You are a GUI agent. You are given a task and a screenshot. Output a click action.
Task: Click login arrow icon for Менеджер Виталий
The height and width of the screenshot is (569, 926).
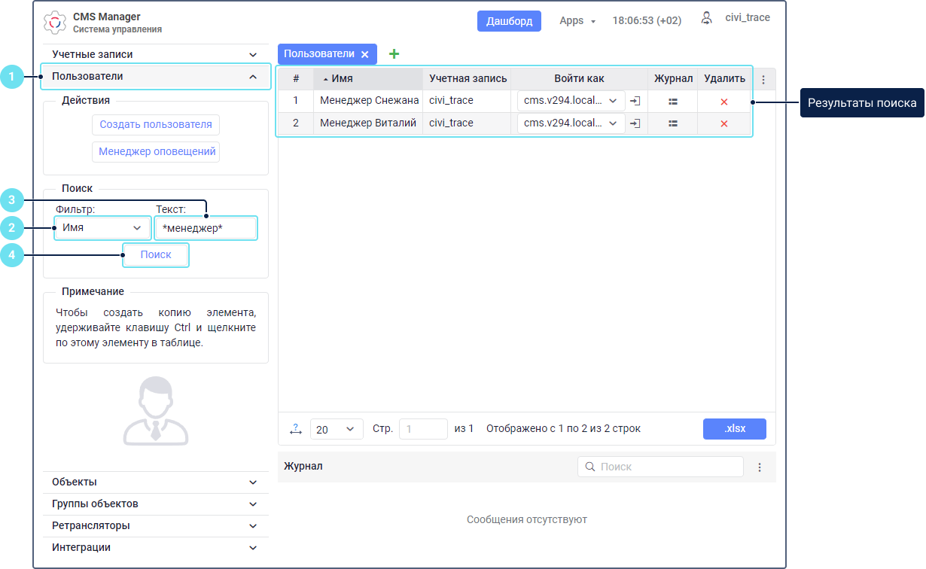coord(635,123)
